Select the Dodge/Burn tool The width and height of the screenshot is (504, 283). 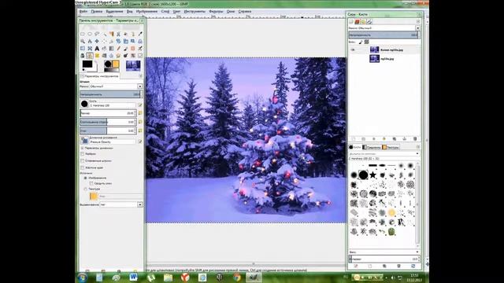[x=126, y=56]
